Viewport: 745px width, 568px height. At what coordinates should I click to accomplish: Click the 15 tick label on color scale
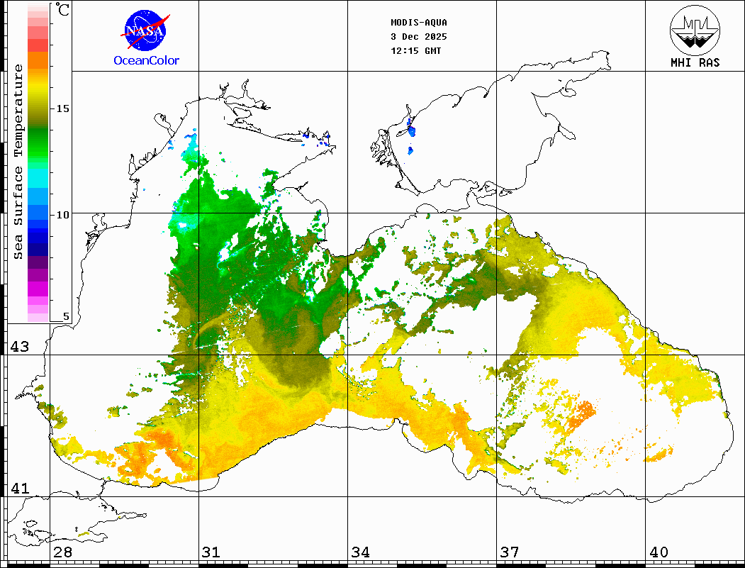click(x=63, y=108)
